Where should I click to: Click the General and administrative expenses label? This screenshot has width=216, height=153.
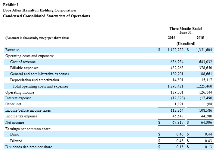pyautogui.click(x=39, y=74)
